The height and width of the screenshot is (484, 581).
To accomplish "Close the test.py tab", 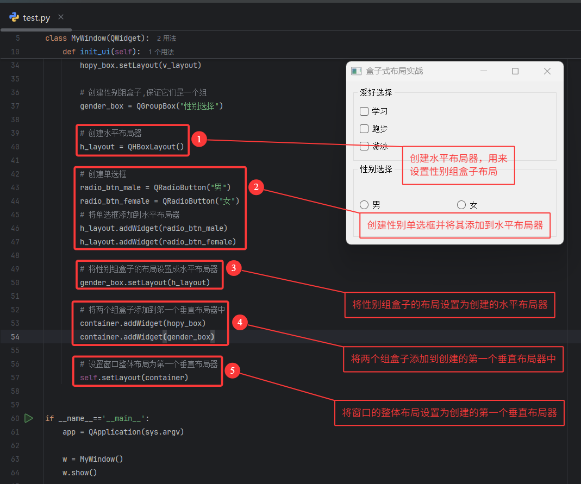I will 61,17.
